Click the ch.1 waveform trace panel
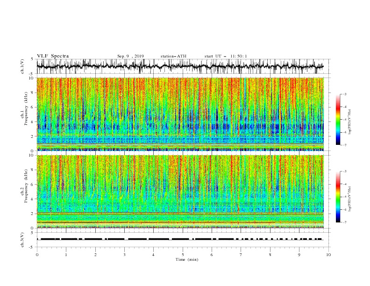The height and width of the screenshot is (286, 370). point(183,66)
